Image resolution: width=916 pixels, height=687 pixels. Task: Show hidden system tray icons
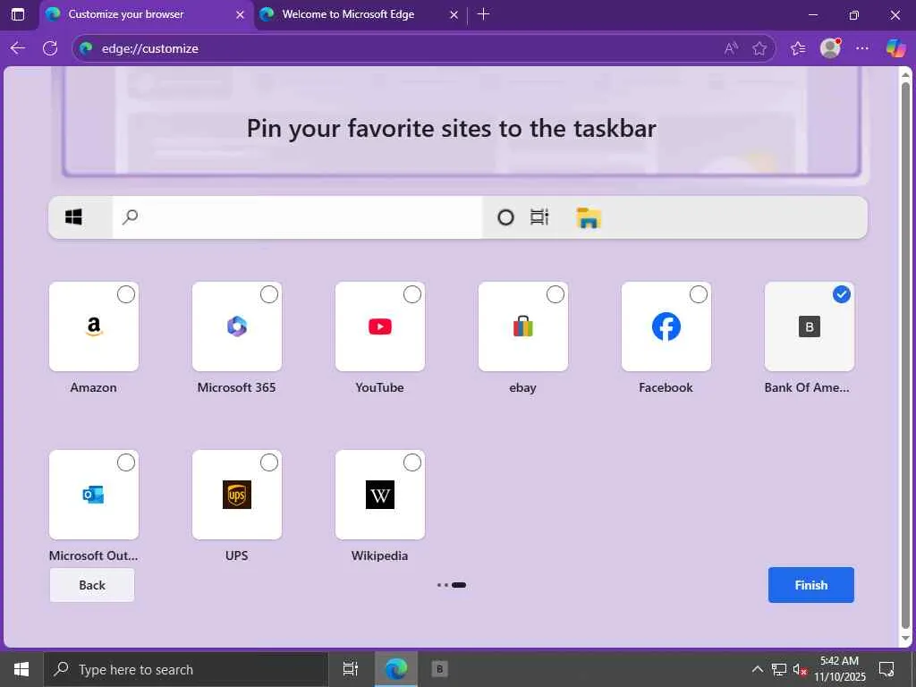click(x=757, y=669)
